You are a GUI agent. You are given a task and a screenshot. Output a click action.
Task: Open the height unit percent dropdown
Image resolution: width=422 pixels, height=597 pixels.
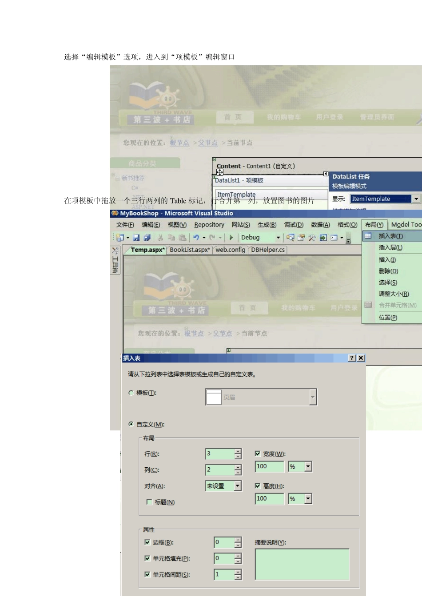(308, 499)
